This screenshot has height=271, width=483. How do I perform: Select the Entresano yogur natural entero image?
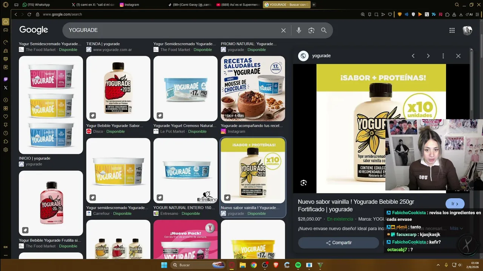tap(186, 171)
